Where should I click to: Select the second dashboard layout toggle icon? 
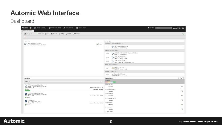[x=28, y=34]
